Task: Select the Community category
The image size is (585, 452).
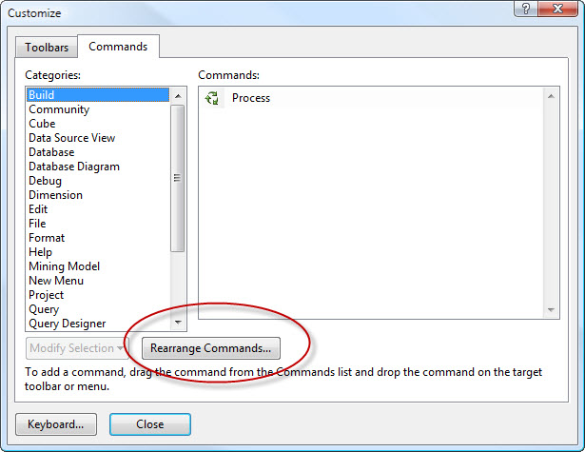Action: [x=98, y=109]
